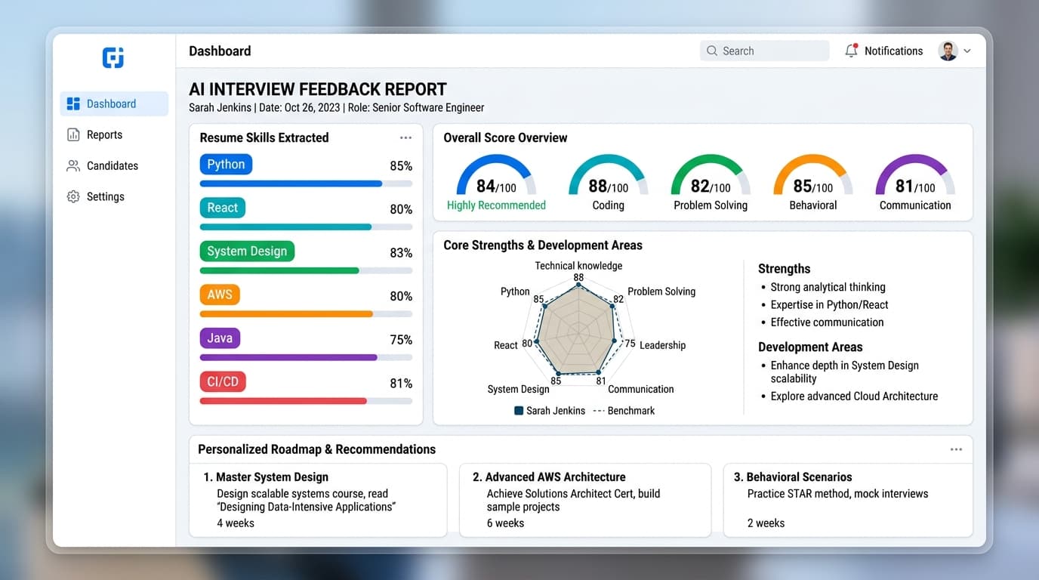Open the user avatar profile picture
This screenshot has width=1039, height=580.
[x=948, y=51]
